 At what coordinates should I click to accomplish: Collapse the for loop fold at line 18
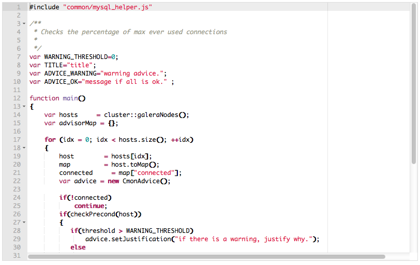tap(24, 148)
